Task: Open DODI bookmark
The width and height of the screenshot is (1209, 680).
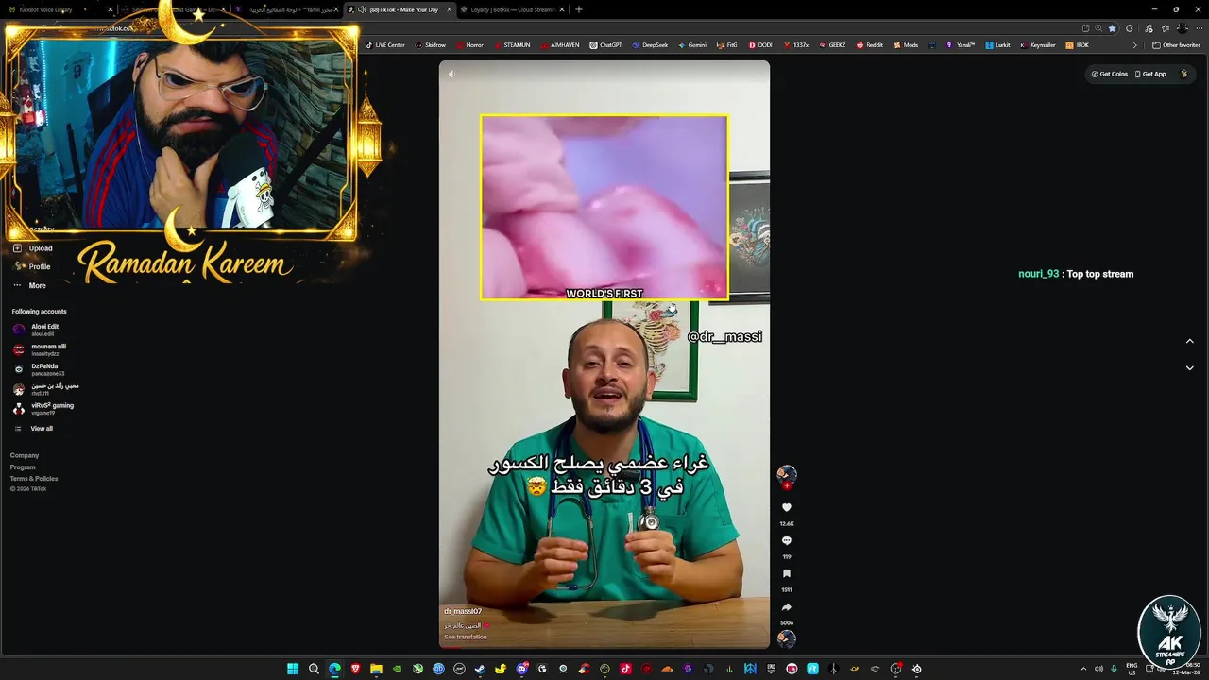Action: pos(760,45)
